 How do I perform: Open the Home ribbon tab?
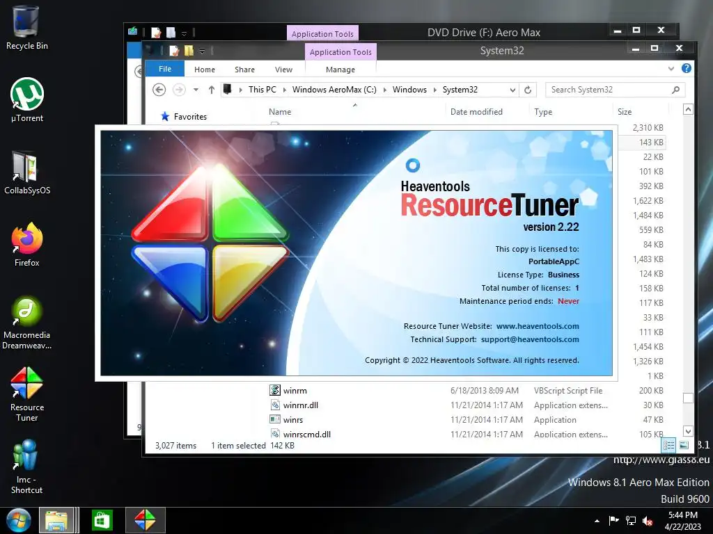(205, 70)
